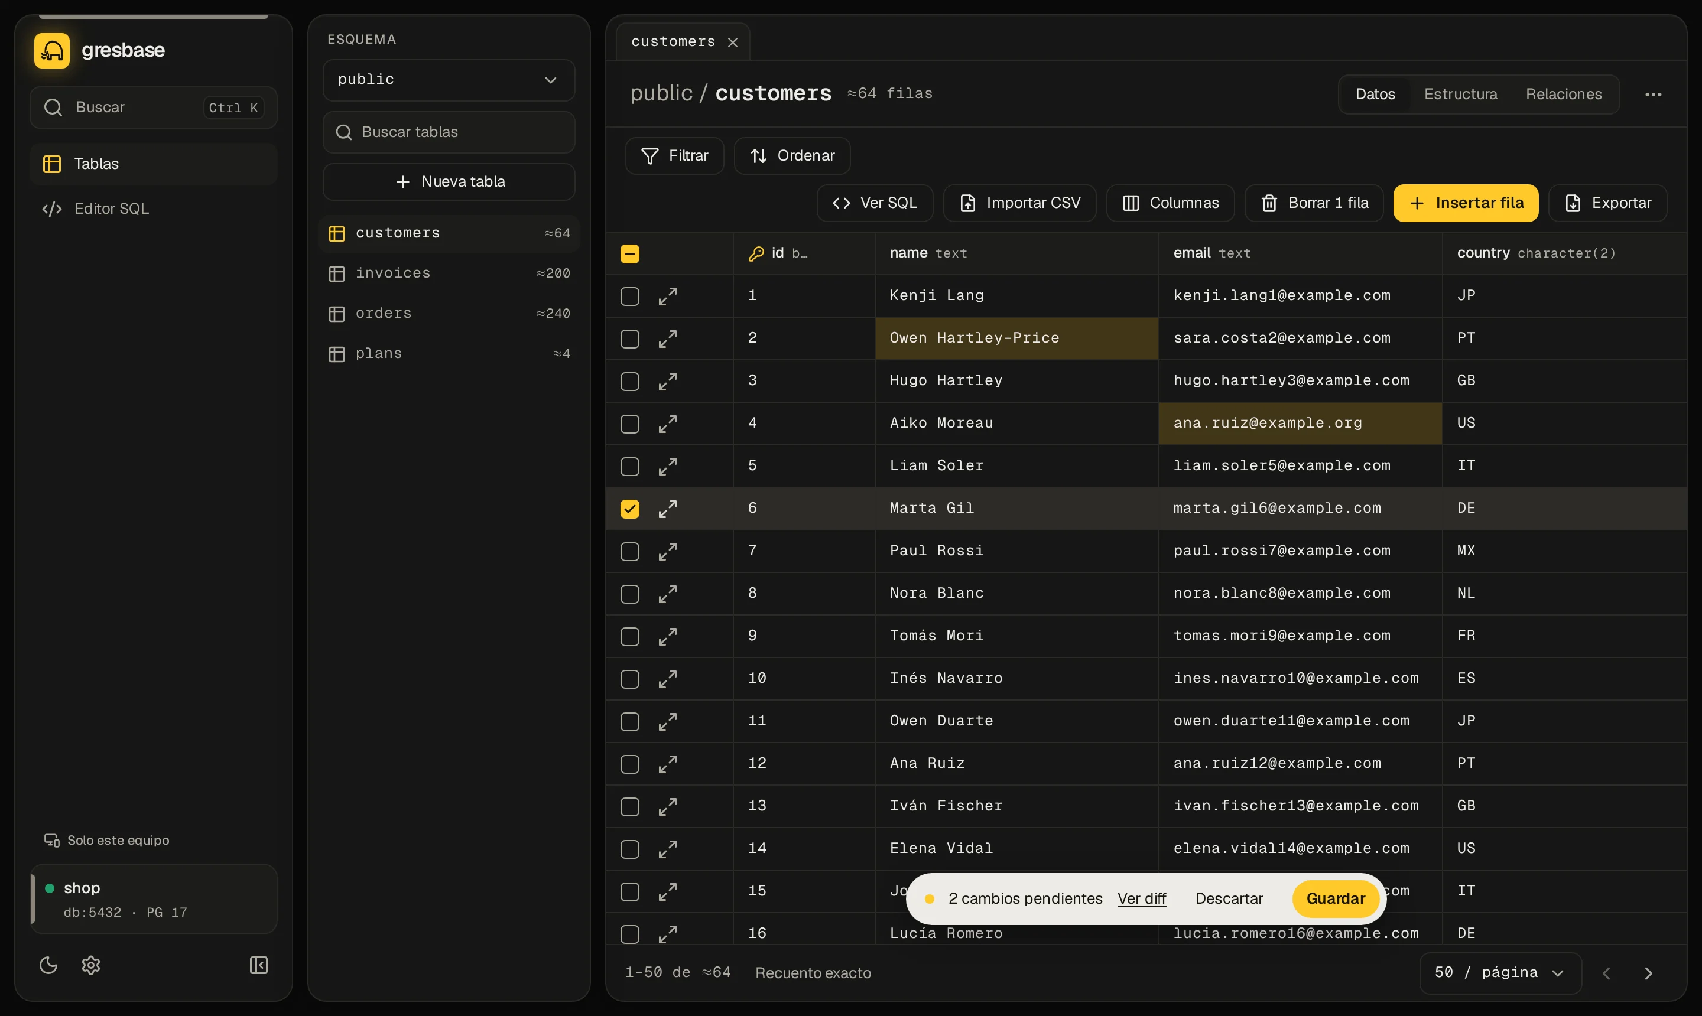Open Editor SQL in the sidebar
The image size is (1702, 1016).
click(x=154, y=209)
